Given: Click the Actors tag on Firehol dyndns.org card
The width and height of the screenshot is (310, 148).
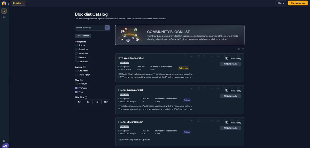Looking at the screenshot, I should (187, 100).
